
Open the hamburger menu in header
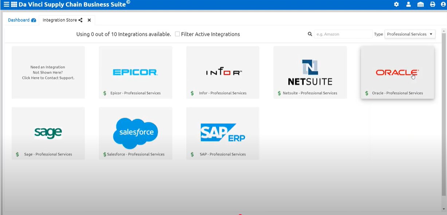click(x=6, y=4)
